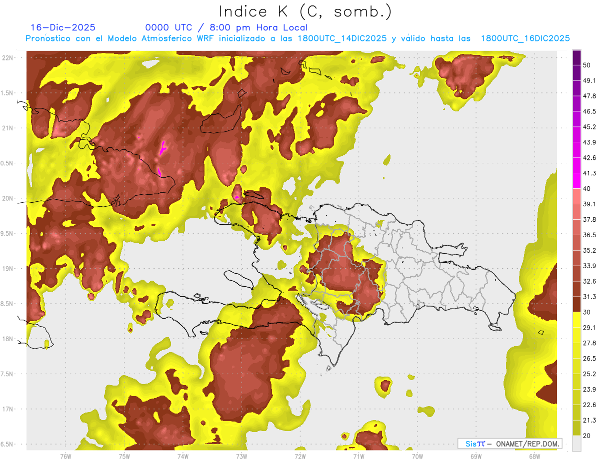Viewport: 600px width, 463px height.
Task: Click the '47.8' color scale value
Action: click(589, 96)
